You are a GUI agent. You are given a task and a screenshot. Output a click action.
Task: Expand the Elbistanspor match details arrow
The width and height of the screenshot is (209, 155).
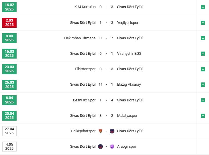coord(203,69)
